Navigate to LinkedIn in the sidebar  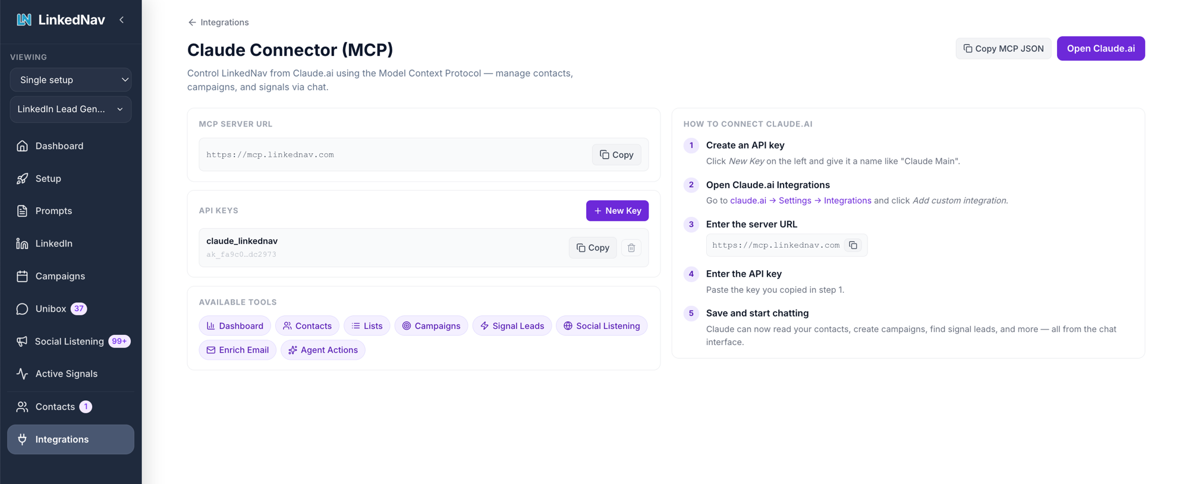tap(71, 243)
